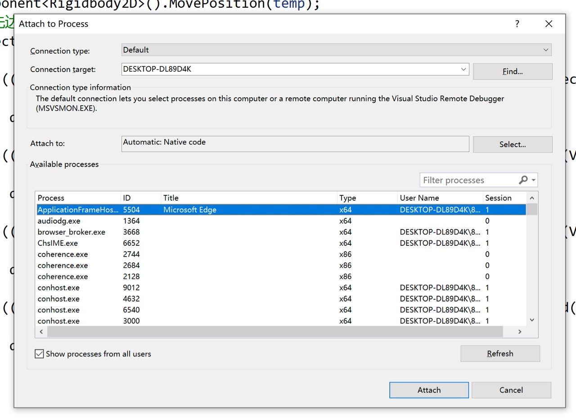Sort by the Session column header
This screenshot has height=420, width=576.
point(504,198)
